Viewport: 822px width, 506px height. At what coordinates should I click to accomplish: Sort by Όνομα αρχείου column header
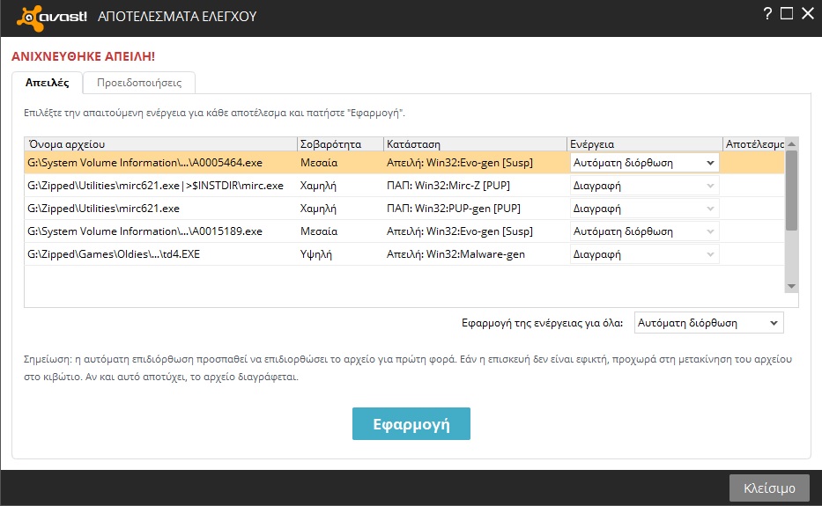click(x=160, y=143)
